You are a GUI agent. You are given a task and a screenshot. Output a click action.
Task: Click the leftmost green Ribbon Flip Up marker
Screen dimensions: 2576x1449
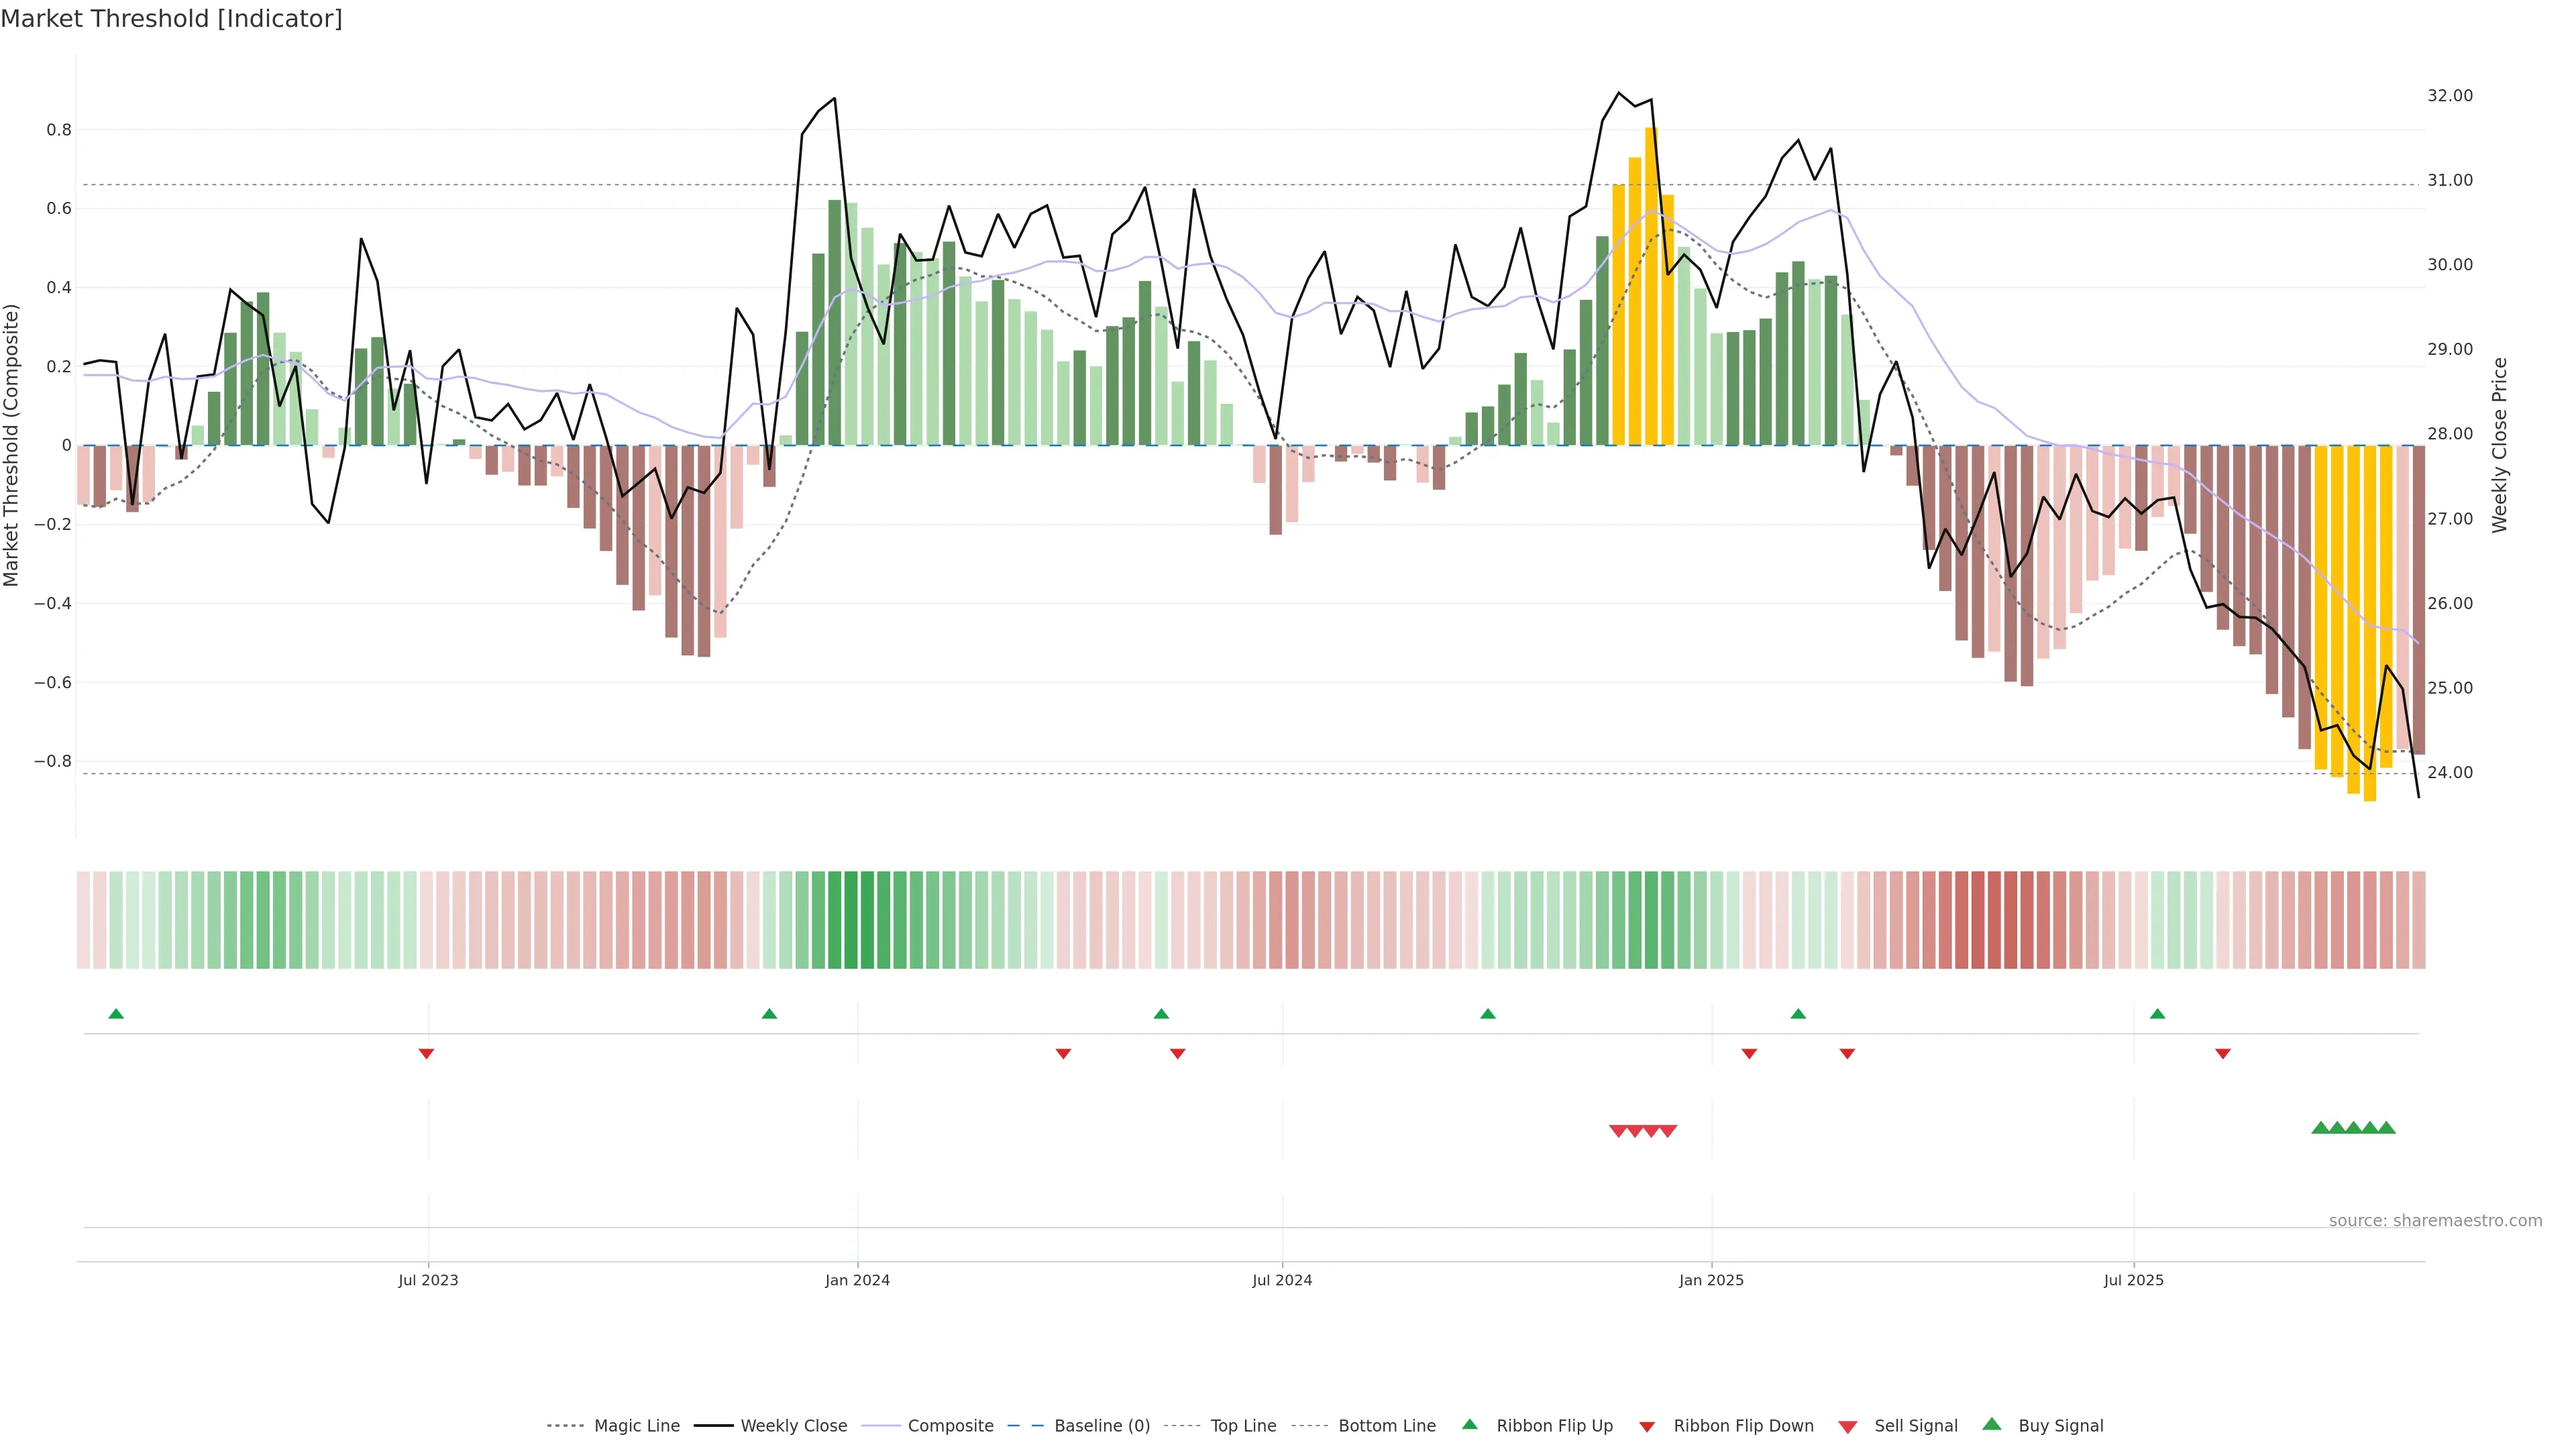(116, 1014)
